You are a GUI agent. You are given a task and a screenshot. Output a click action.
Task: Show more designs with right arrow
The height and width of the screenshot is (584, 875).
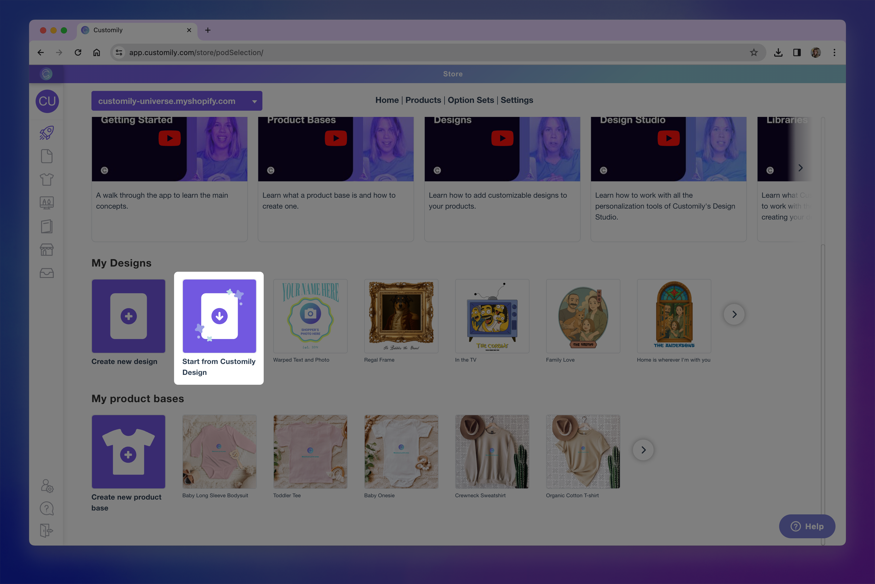734,314
